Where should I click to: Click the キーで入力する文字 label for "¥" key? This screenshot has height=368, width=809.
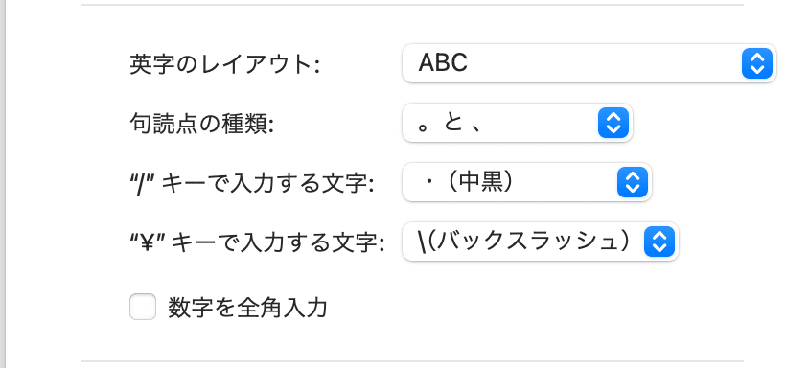pyautogui.click(x=278, y=243)
